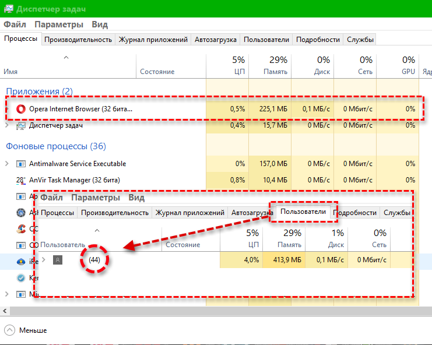Expand the Antimalware Service Executable row
The width and height of the screenshot is (432, 345).
coord(7,164)
